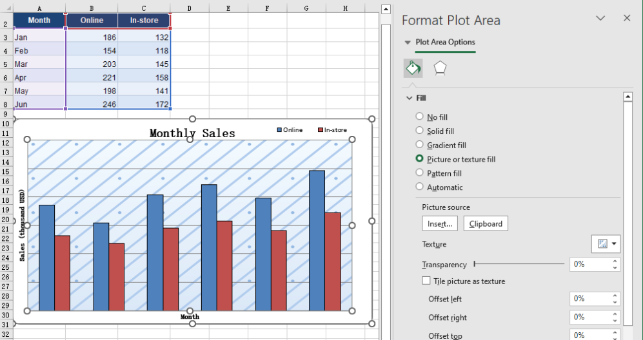Click the Transparency percentage field
Viewport: 643px width, 340px height.
point(589,264)
